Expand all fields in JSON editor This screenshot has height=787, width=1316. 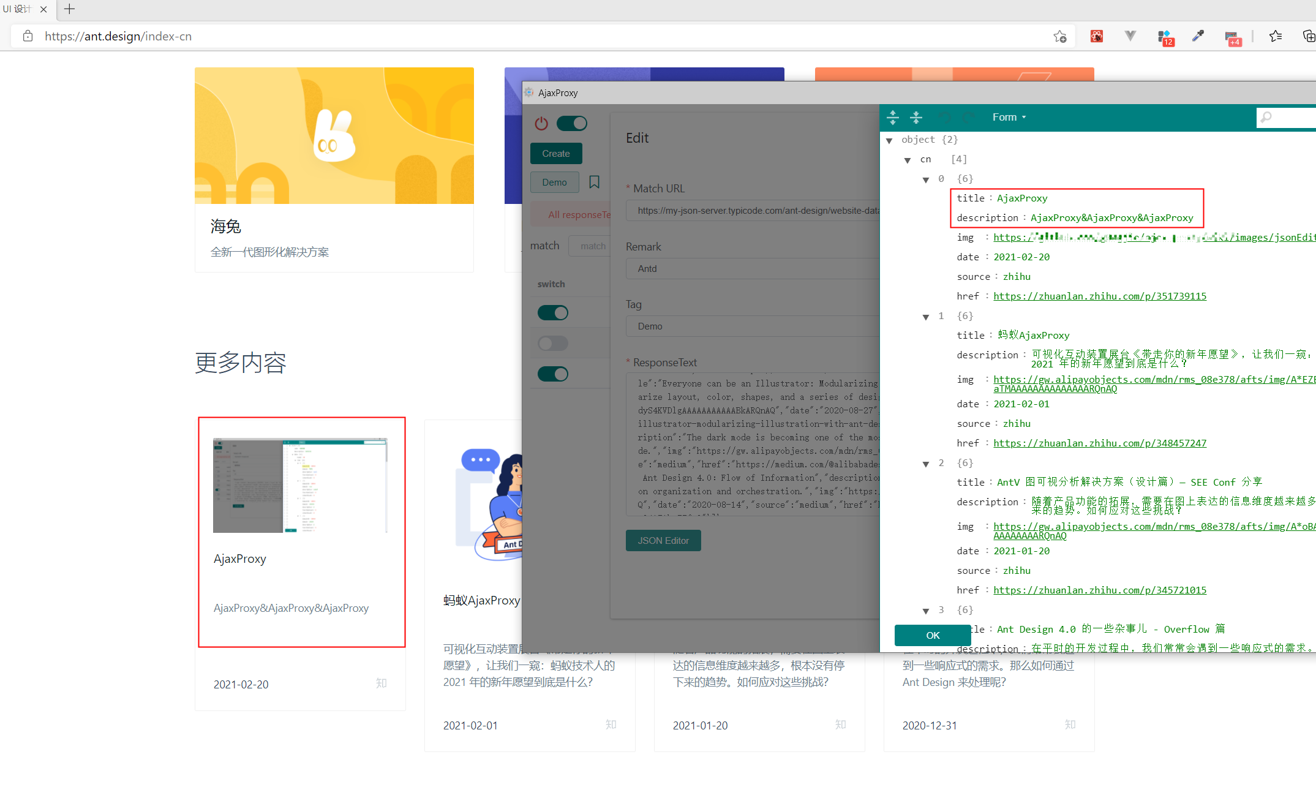(893, 117)
